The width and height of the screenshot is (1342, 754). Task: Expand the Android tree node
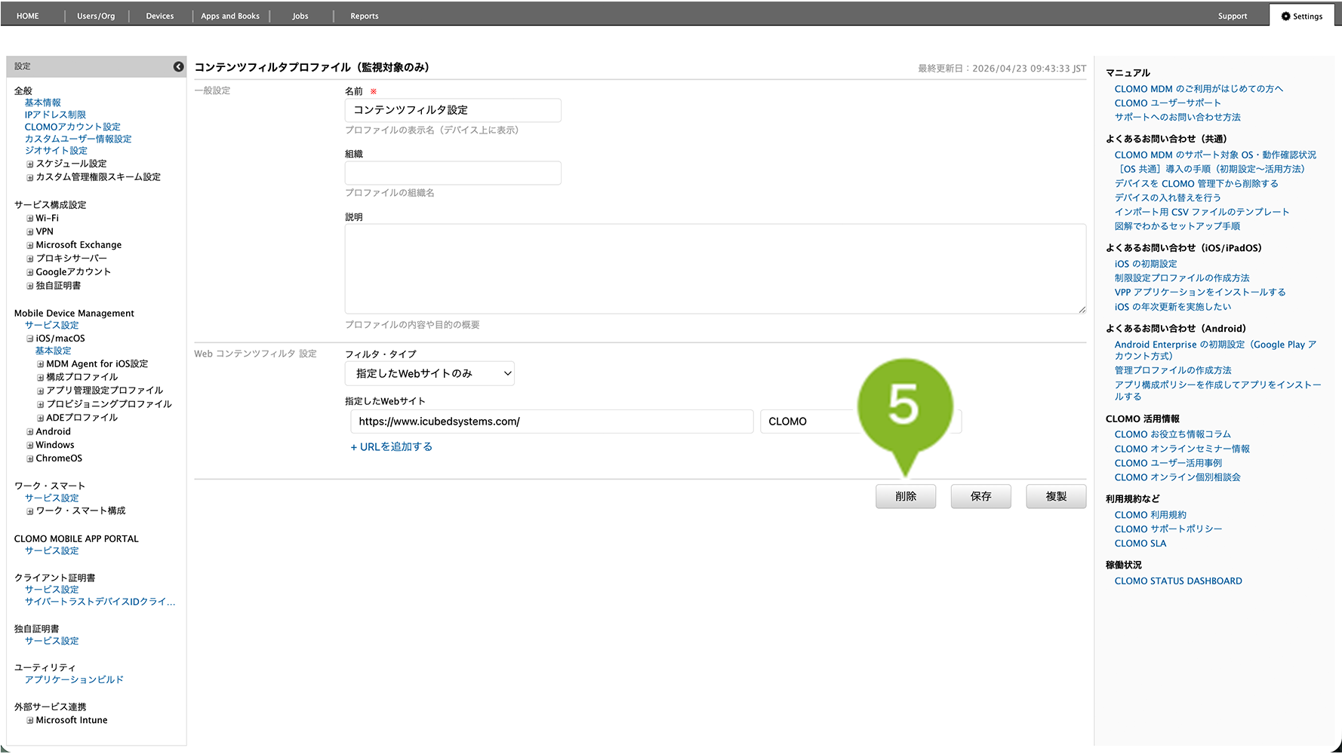(30, 432)
